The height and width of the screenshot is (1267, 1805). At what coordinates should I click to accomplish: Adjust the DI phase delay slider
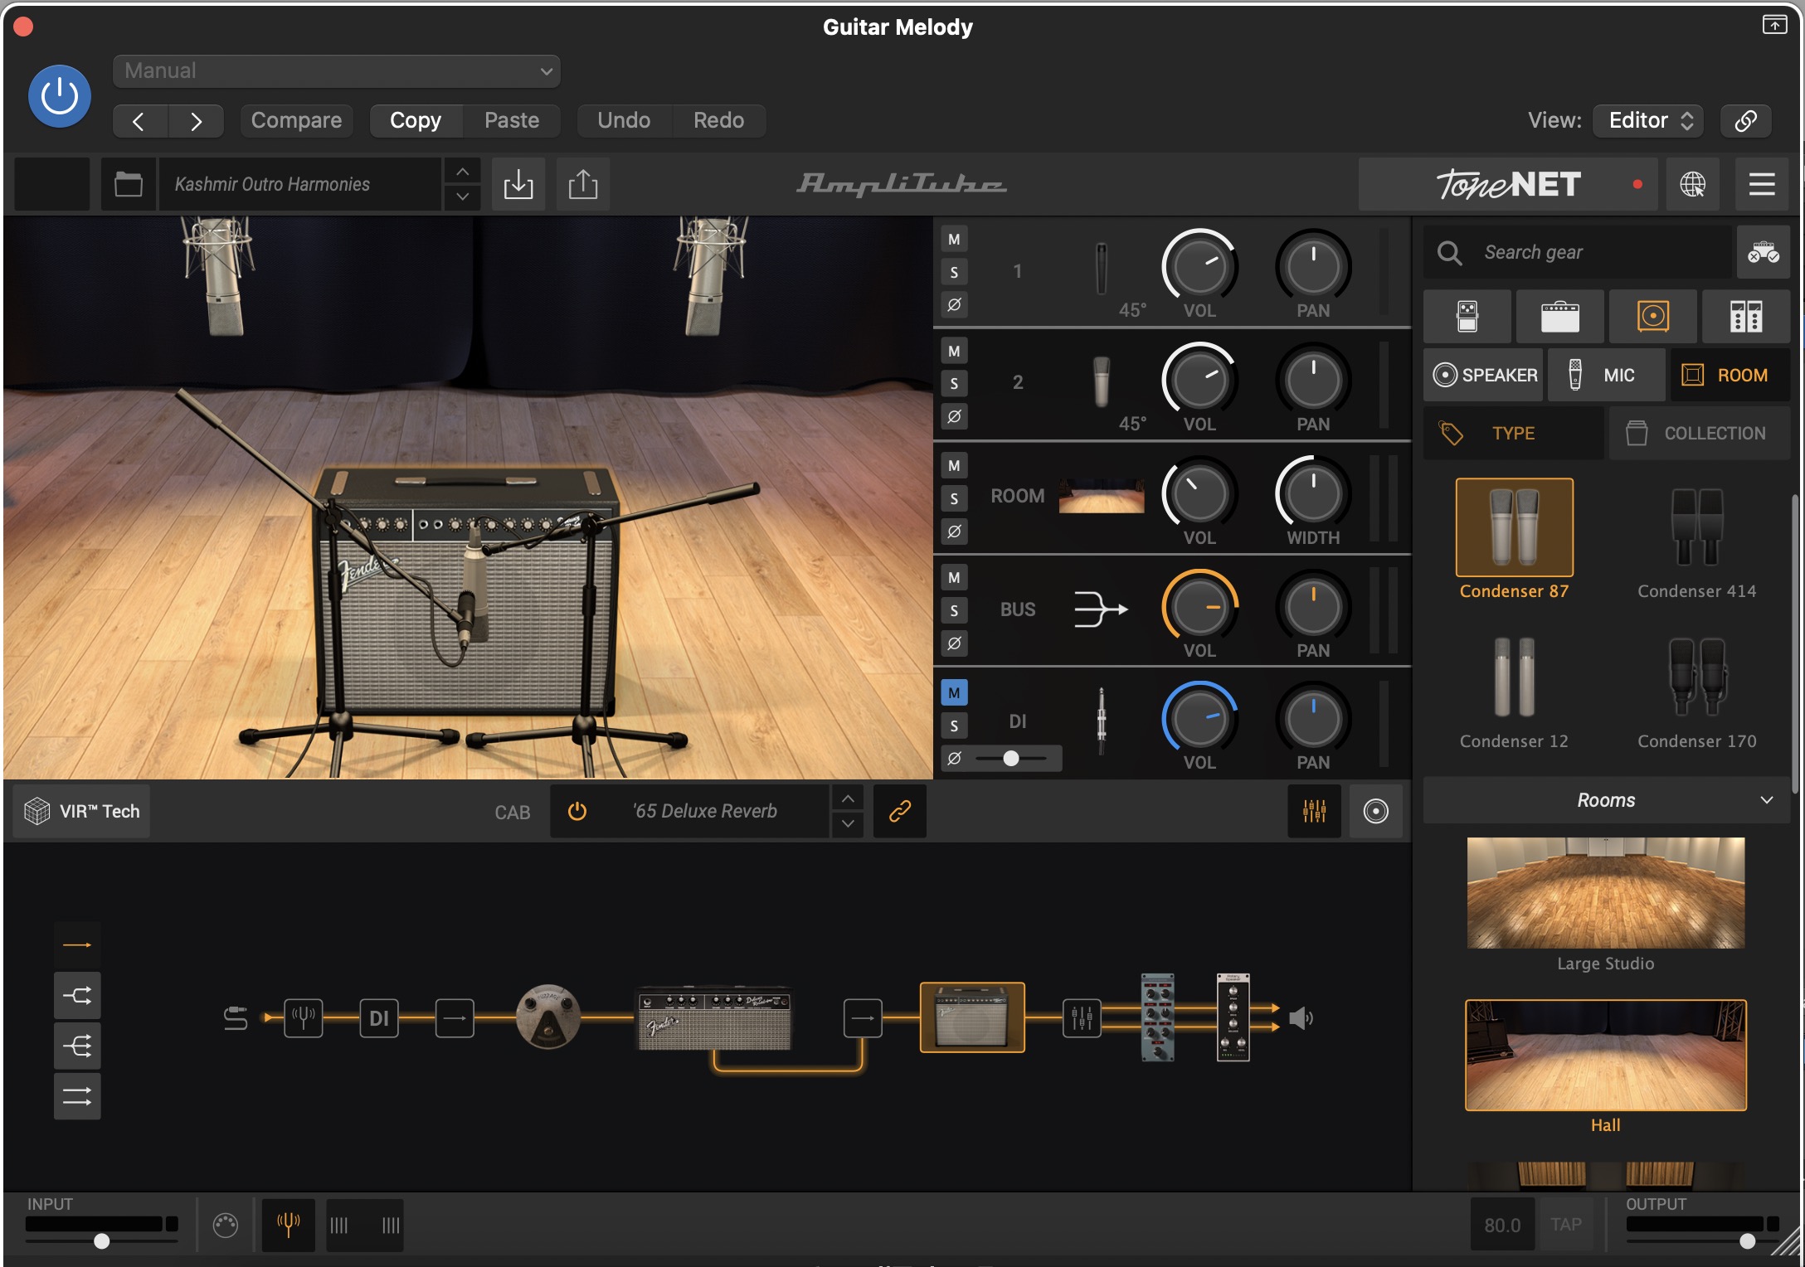1011,758
